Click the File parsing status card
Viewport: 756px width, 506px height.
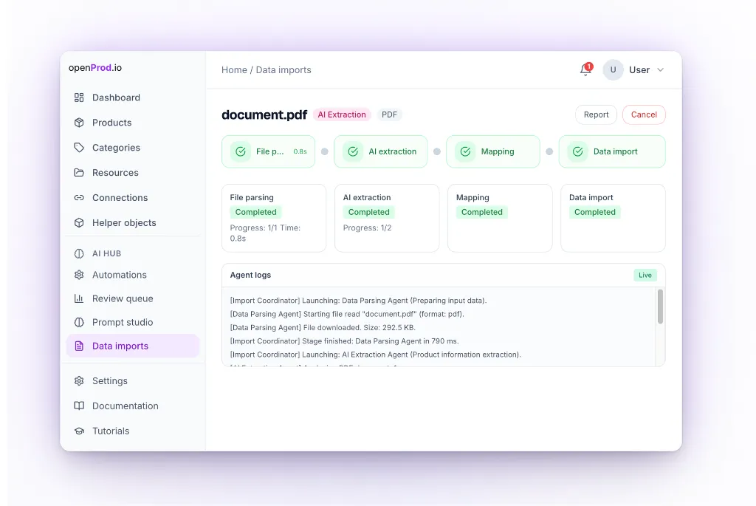coord(274,218)
